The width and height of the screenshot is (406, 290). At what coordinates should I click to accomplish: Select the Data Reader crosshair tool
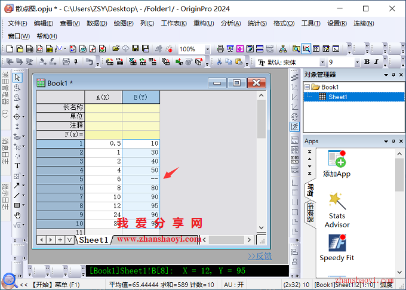pos(17,117)
